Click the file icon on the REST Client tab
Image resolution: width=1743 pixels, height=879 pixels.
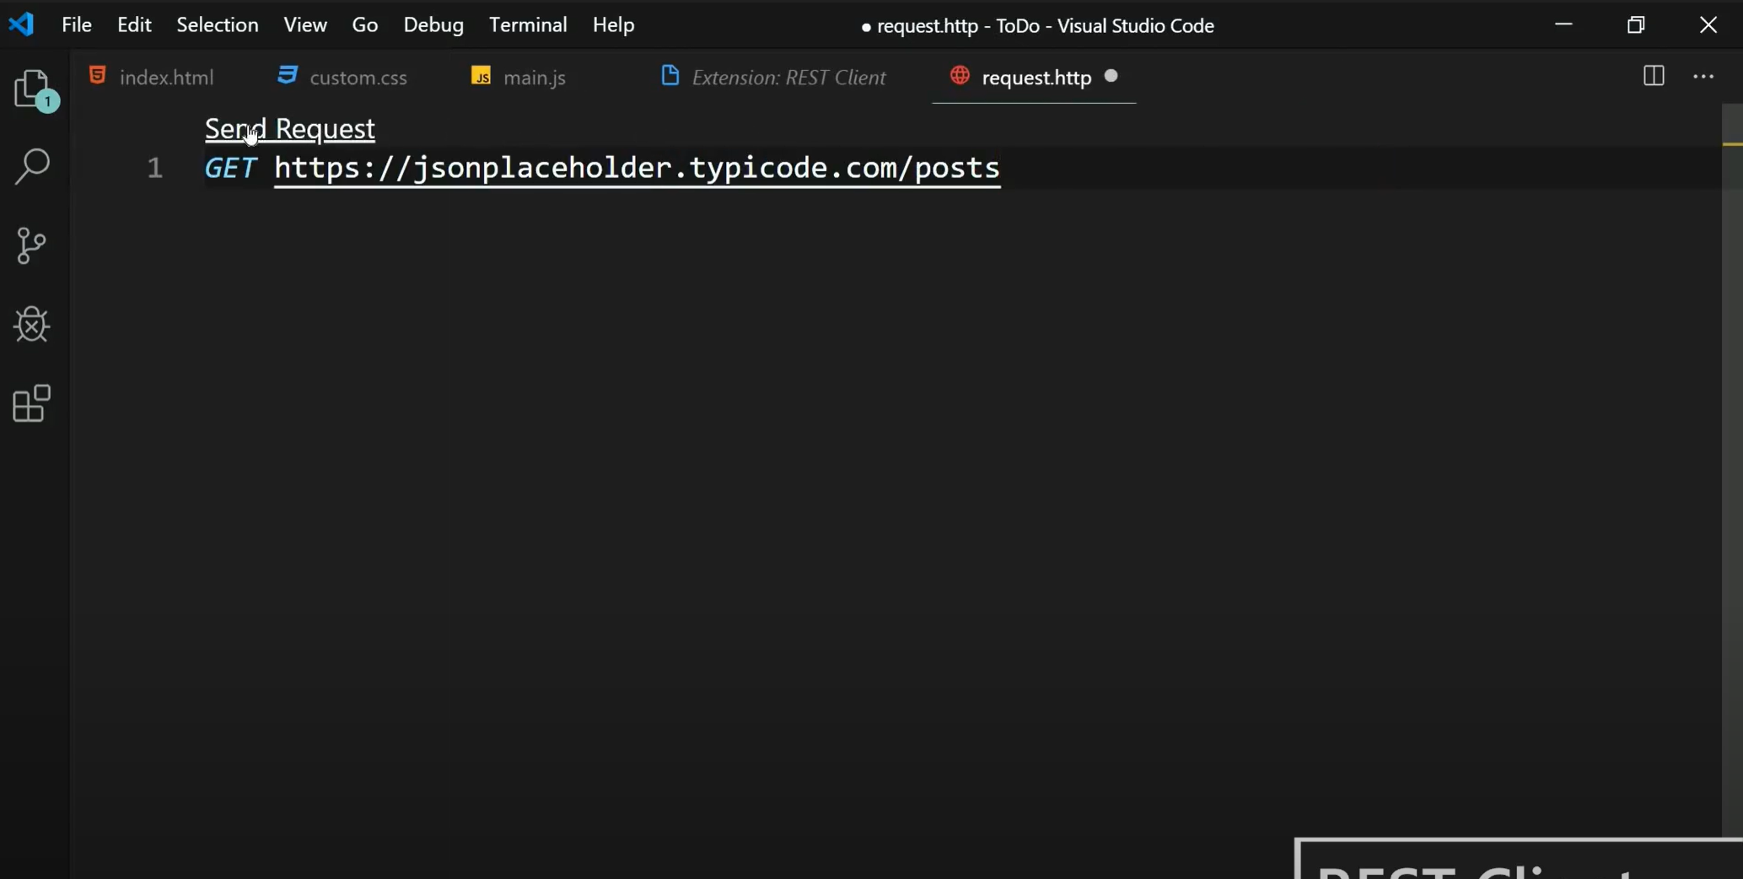click(x=670, y=75)
